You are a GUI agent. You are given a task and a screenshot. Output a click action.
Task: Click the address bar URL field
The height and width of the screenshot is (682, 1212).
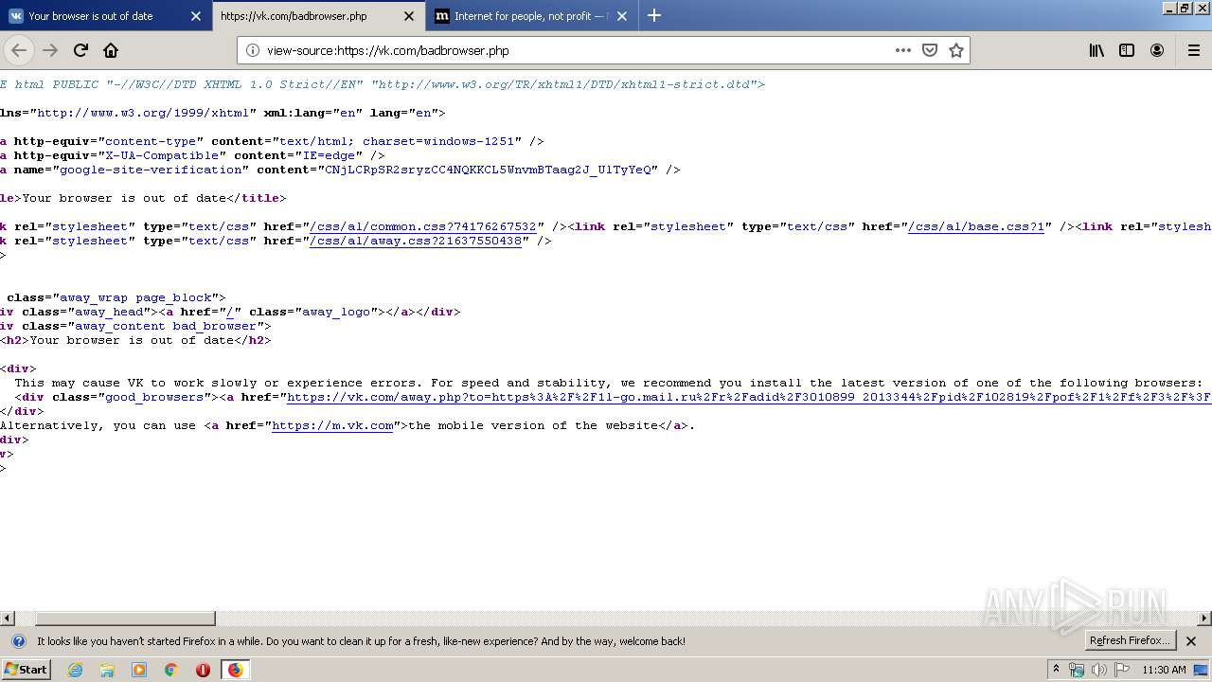coord(576,50)
